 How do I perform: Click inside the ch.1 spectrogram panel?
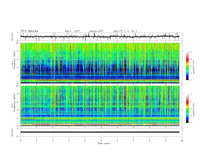(x=100, y=63)
